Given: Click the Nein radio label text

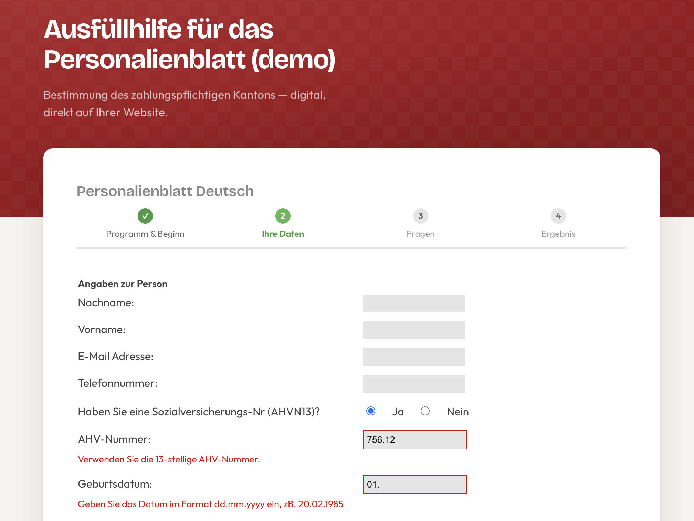Looking at the screenshot, I should point(458,412).
